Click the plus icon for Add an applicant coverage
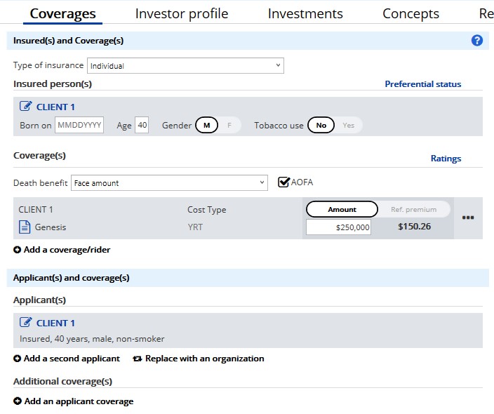This screenshot has height=414, width=494. click(x=17, y=401)
